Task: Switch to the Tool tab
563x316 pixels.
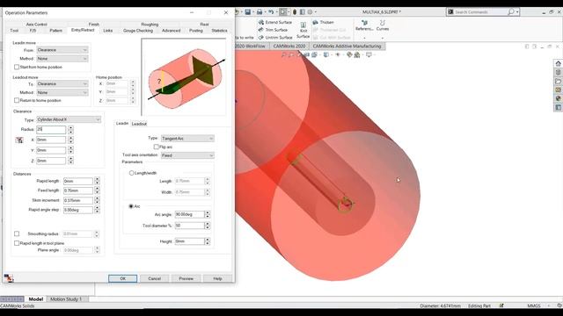Action: (14, 31)
